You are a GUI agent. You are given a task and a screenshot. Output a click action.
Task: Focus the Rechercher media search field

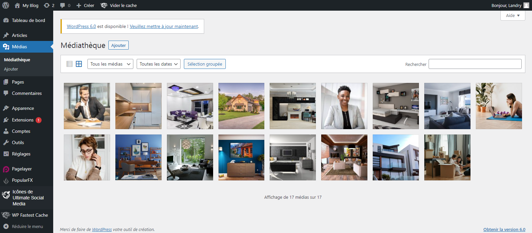[x=475, y=64]
